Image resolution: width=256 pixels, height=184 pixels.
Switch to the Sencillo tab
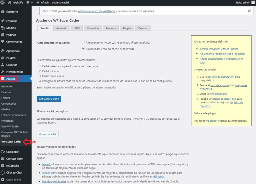point(44,28)
